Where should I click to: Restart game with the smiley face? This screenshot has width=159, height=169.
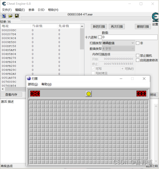point(88,94)
